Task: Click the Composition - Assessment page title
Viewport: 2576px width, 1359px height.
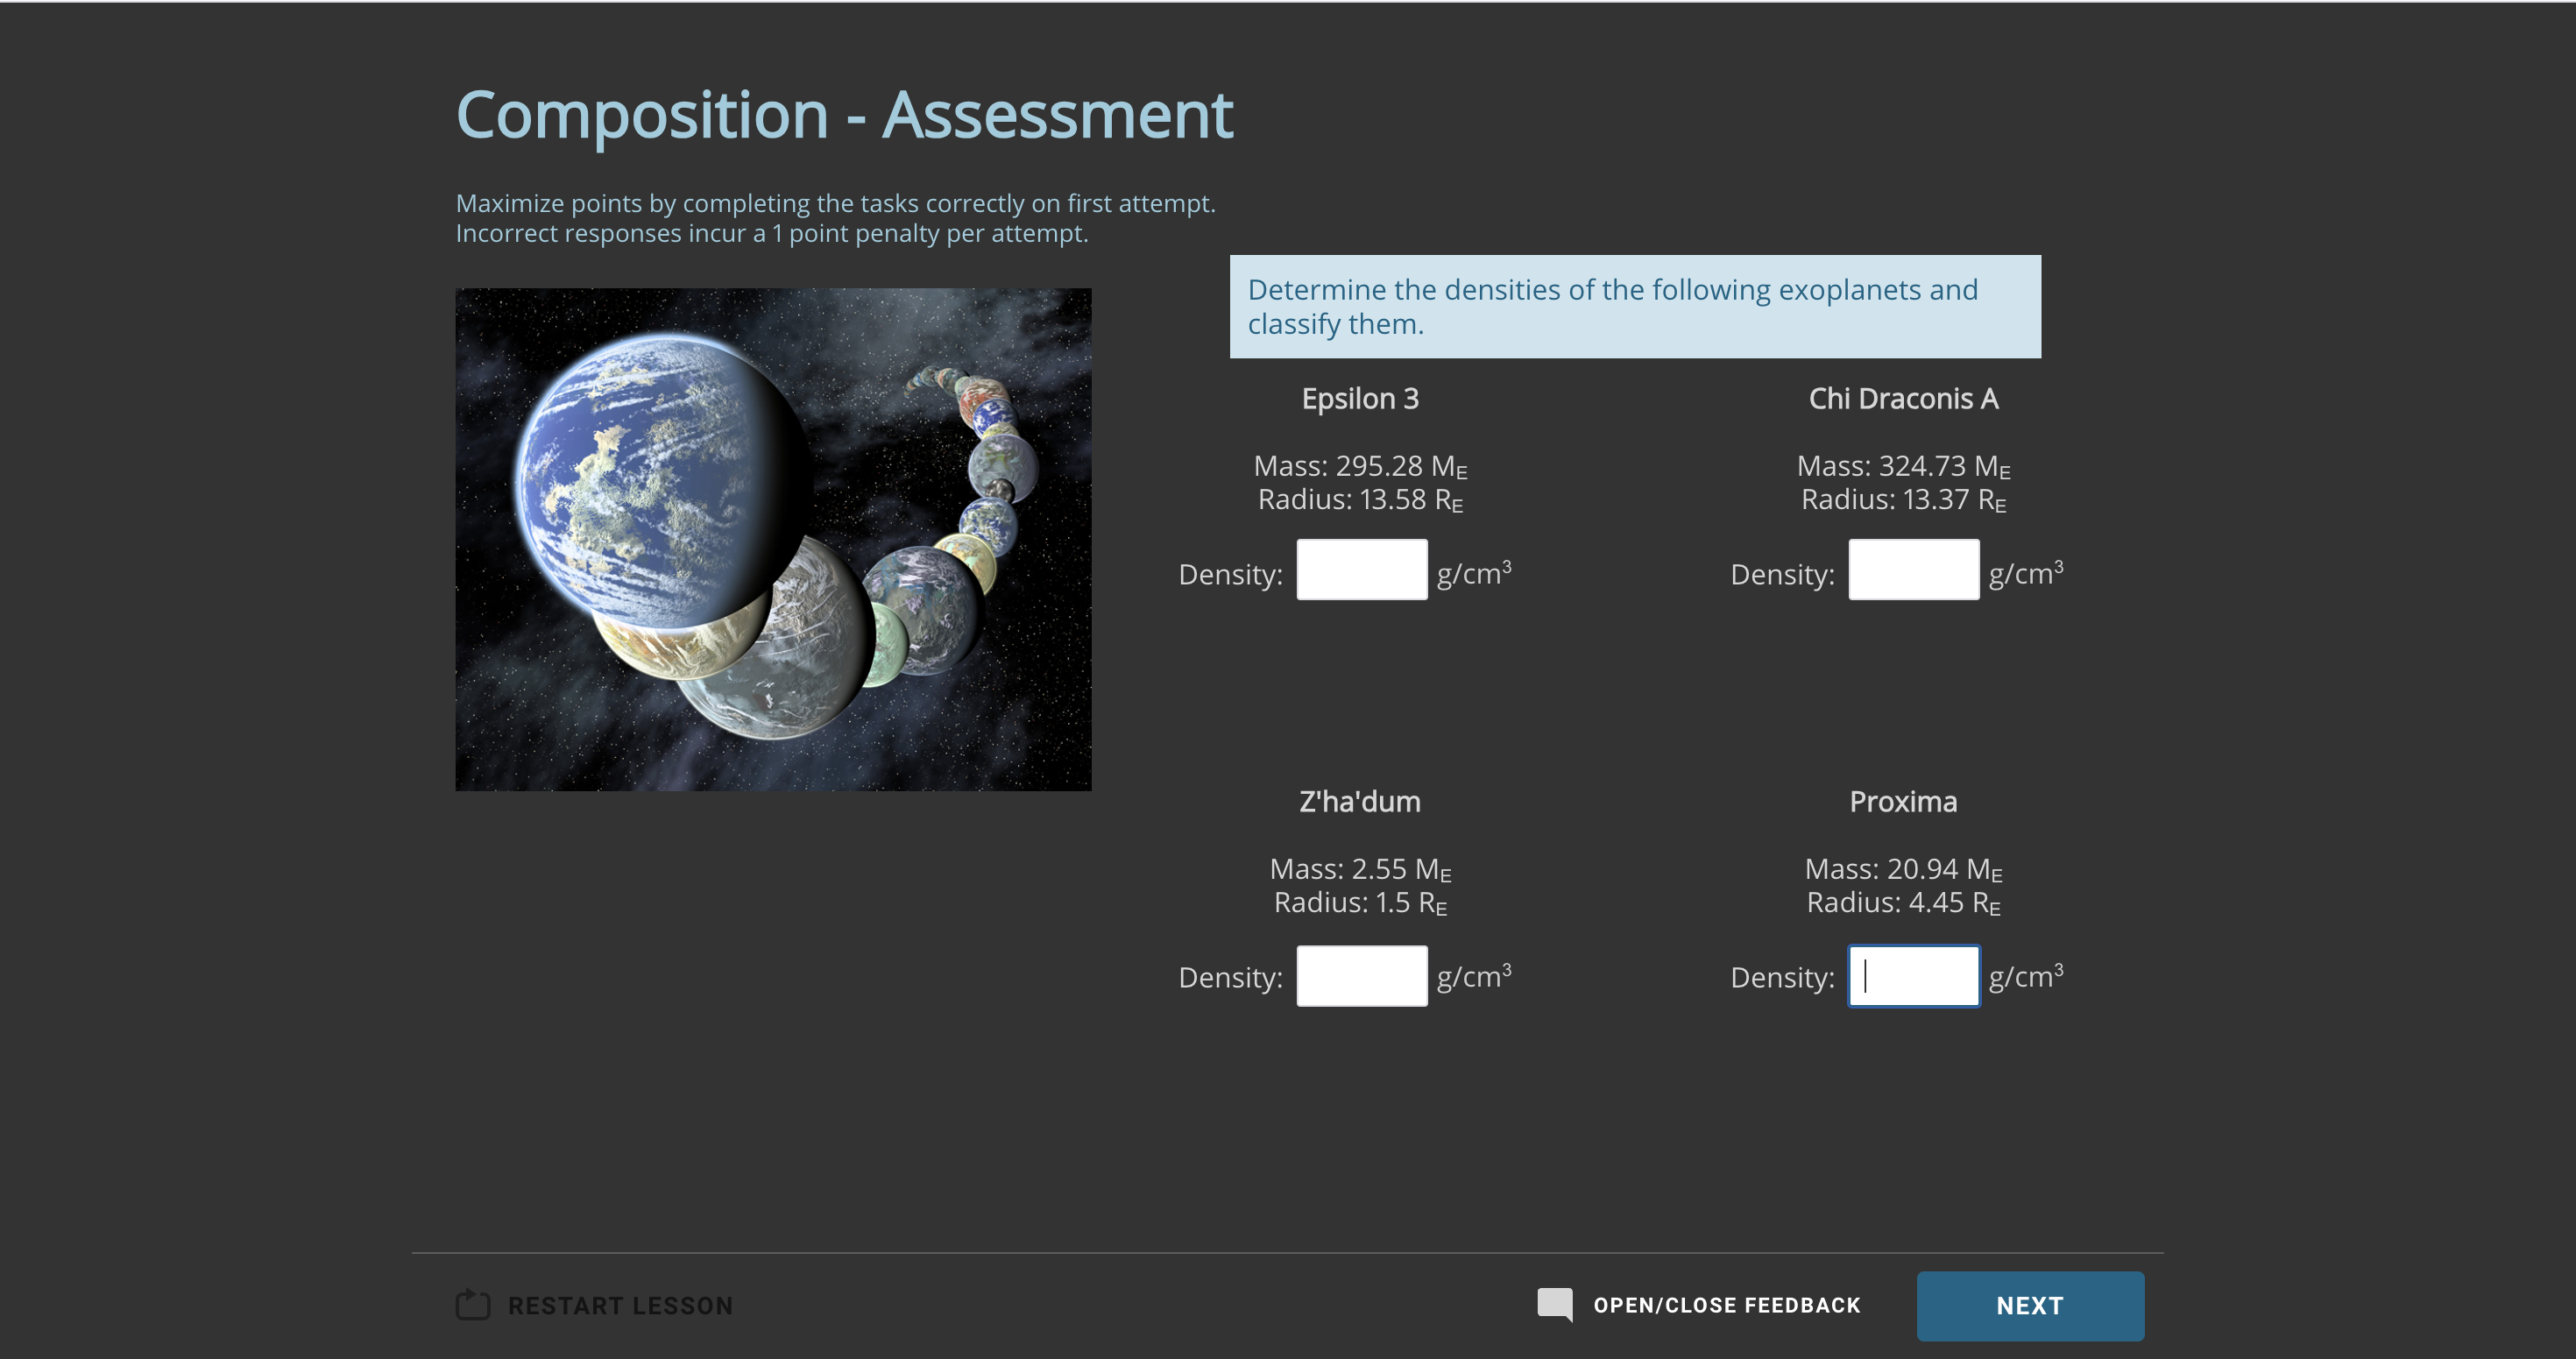Action: click(x=844, y=113)
